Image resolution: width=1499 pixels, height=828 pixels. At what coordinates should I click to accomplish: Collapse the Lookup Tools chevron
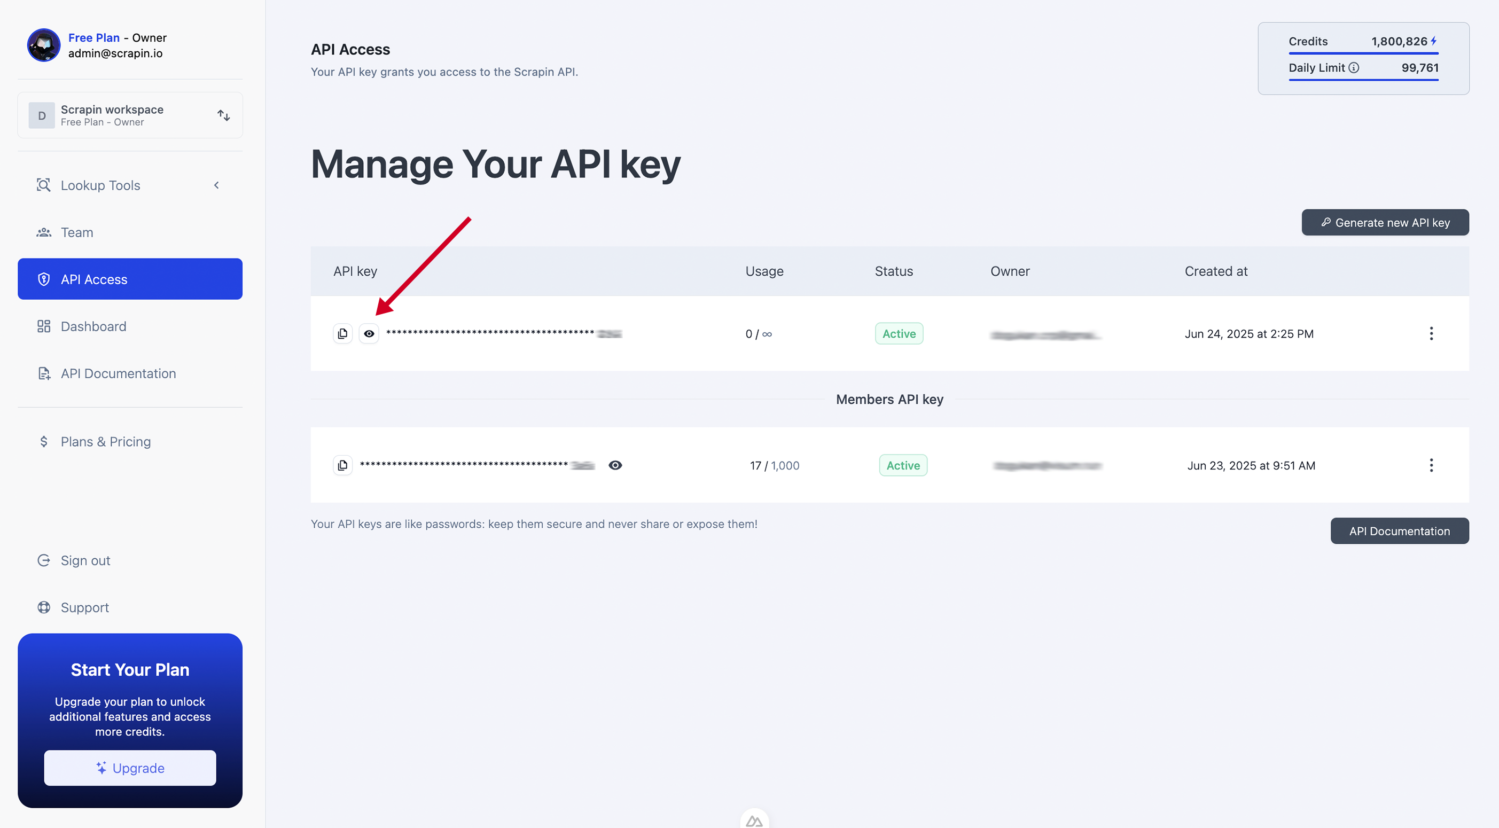[x=216, y=185]
